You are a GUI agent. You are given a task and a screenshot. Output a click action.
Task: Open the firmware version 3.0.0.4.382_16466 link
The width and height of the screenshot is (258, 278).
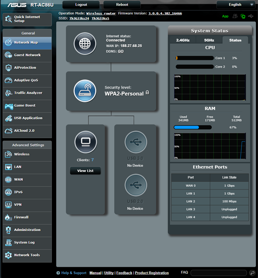(x=165, y=13)
